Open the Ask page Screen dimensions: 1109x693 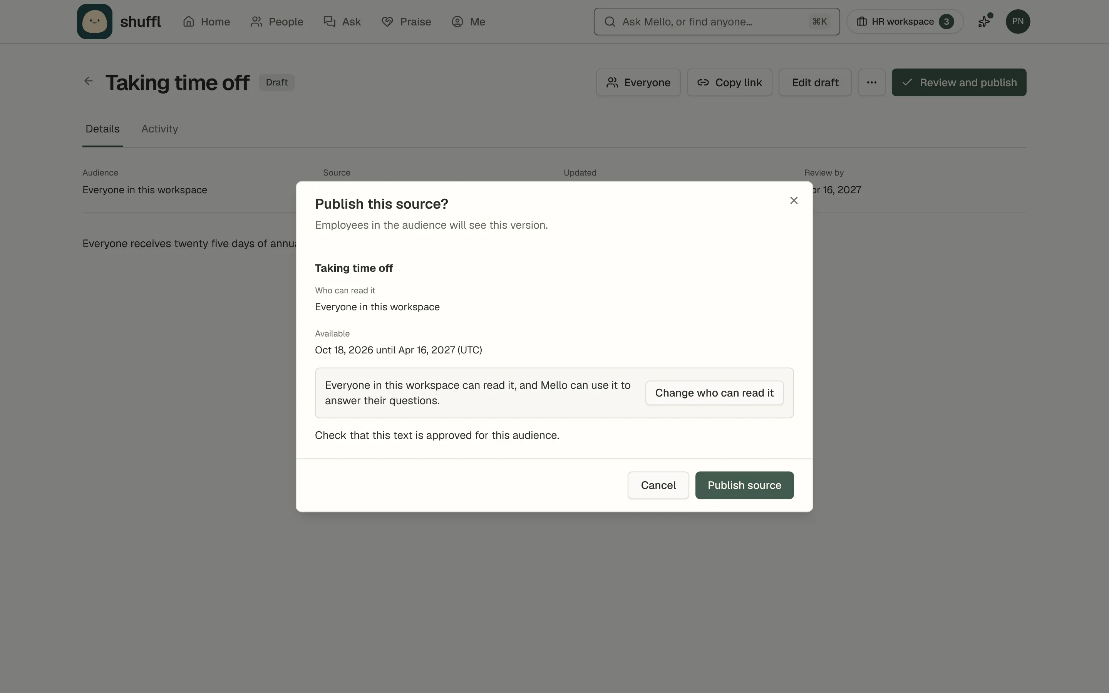pos(342,22)
